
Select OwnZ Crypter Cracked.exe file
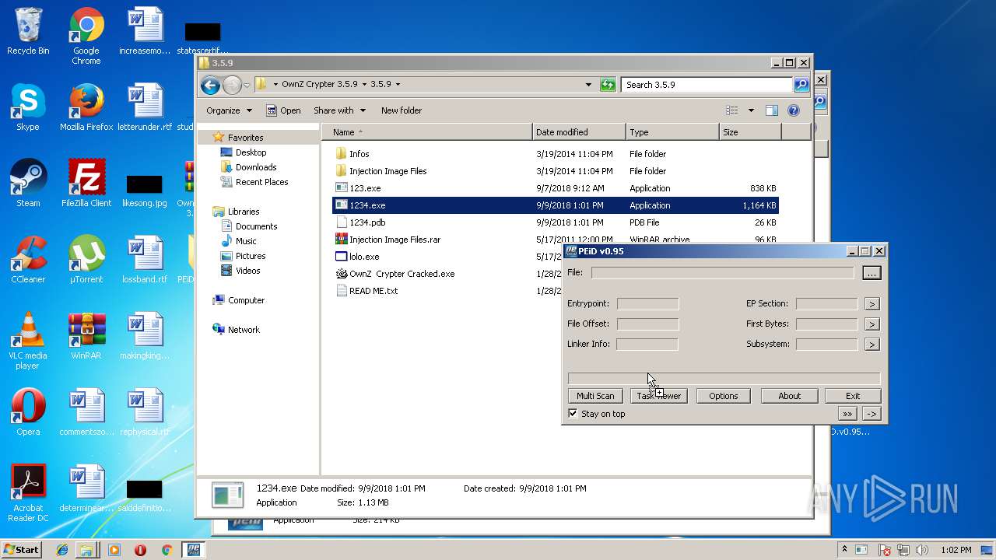tap(402, 274)
